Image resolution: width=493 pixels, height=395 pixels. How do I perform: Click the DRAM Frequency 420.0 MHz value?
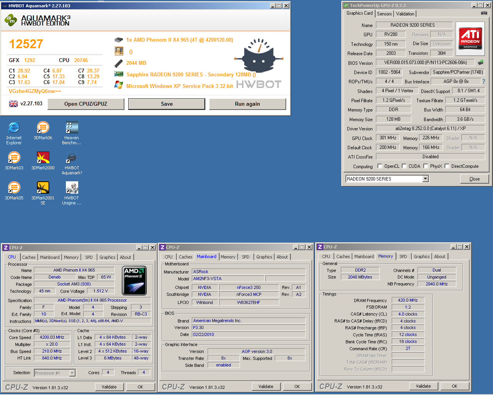pyautogui.click(x=408, y=300)
